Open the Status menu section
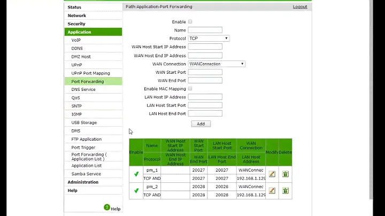 [75, 7]
